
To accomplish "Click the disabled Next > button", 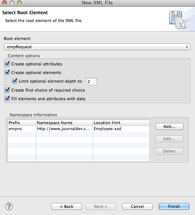I will point(101,206).
